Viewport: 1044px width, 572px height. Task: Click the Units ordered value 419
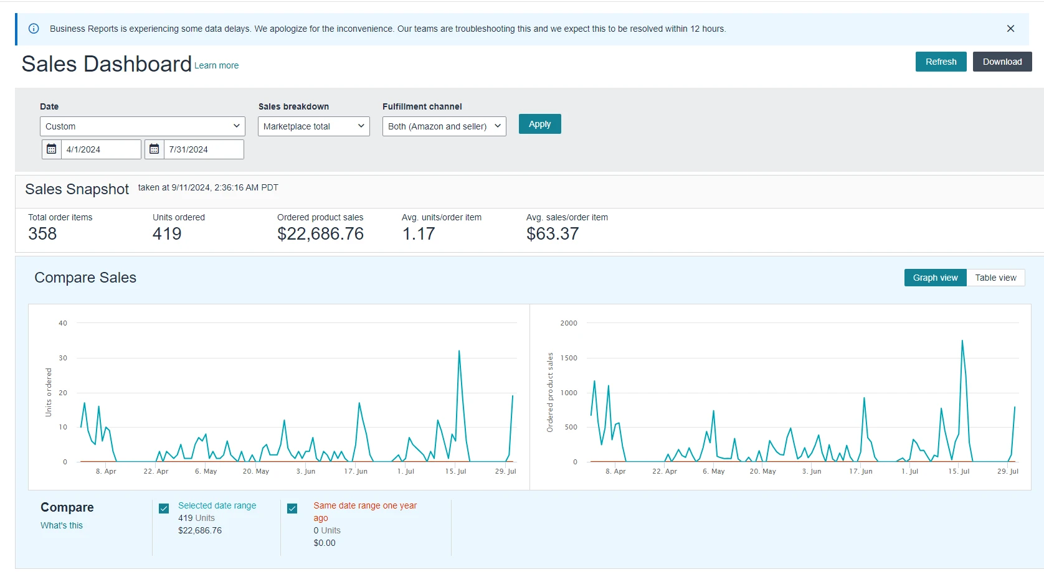(x=167, y=234)
